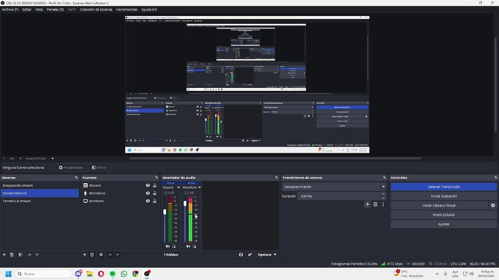The width and height of the screenshot is (499, 280).
Task: Hide the Discord source using its eye
Action: point(148,185)
